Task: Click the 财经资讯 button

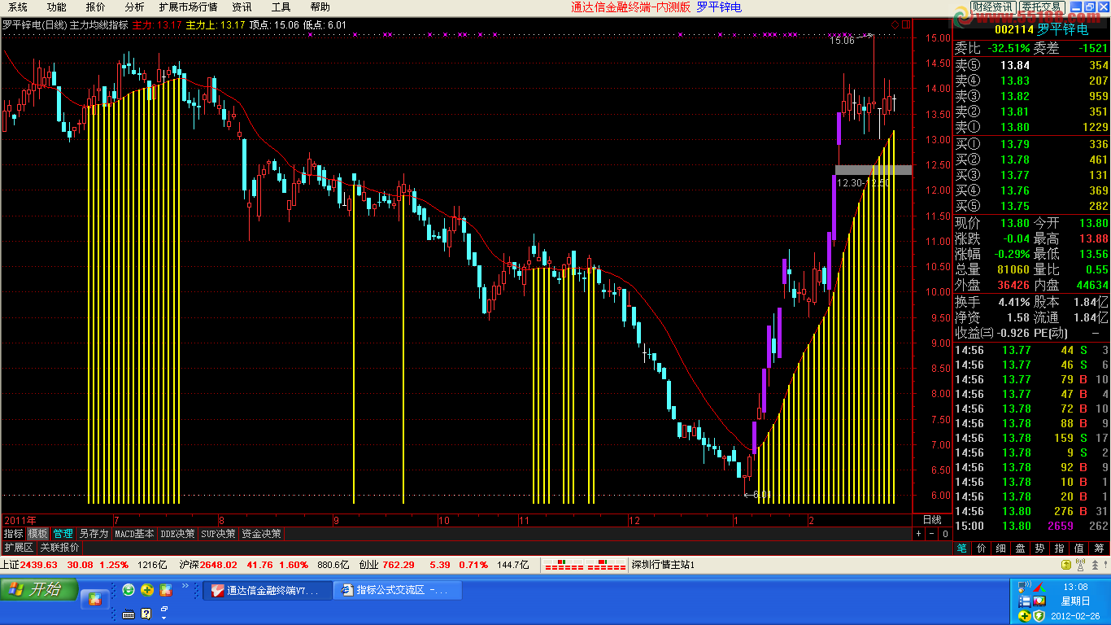Action: pos(993,7)
